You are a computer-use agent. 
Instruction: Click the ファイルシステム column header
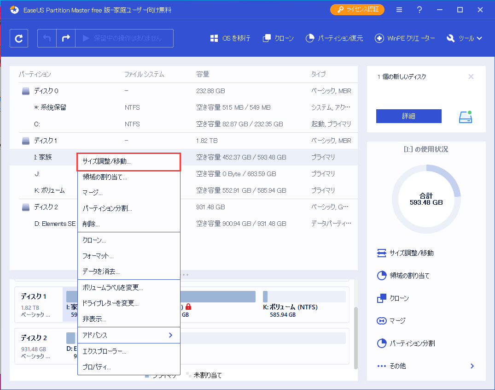point(144,74)
